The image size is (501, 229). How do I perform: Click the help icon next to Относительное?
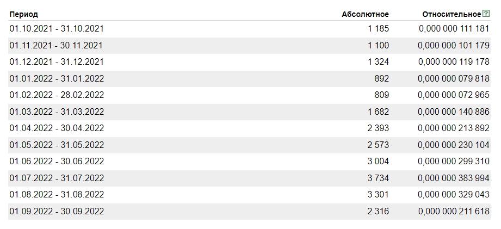(486, 14)
